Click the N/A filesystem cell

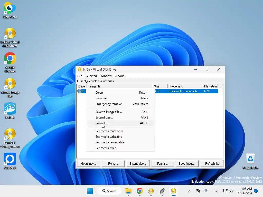click(207, 91)
